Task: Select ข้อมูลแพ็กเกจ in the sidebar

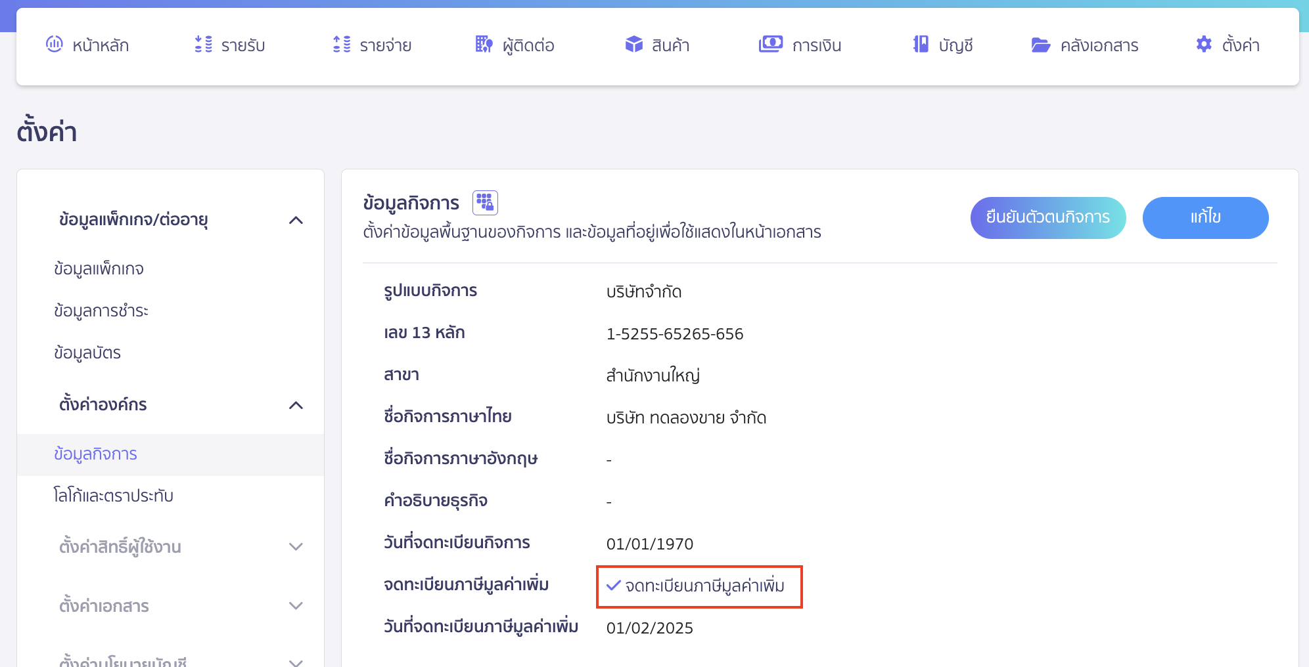Action: (x=99, y=269)
